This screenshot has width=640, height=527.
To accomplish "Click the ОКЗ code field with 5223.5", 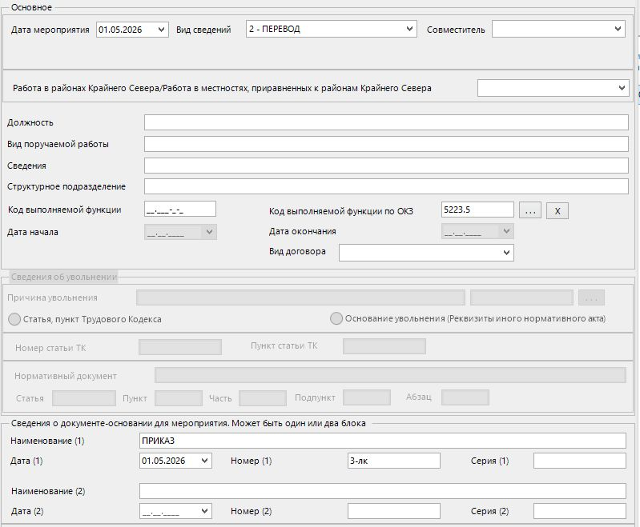I will tap(477, 210).
